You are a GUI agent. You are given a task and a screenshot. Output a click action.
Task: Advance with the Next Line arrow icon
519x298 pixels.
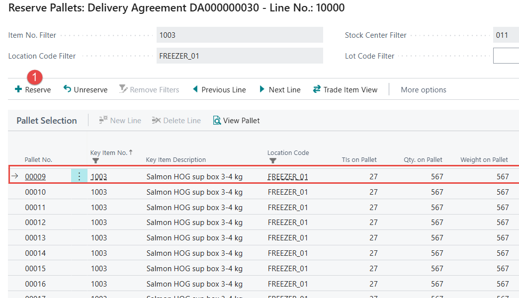262,89
